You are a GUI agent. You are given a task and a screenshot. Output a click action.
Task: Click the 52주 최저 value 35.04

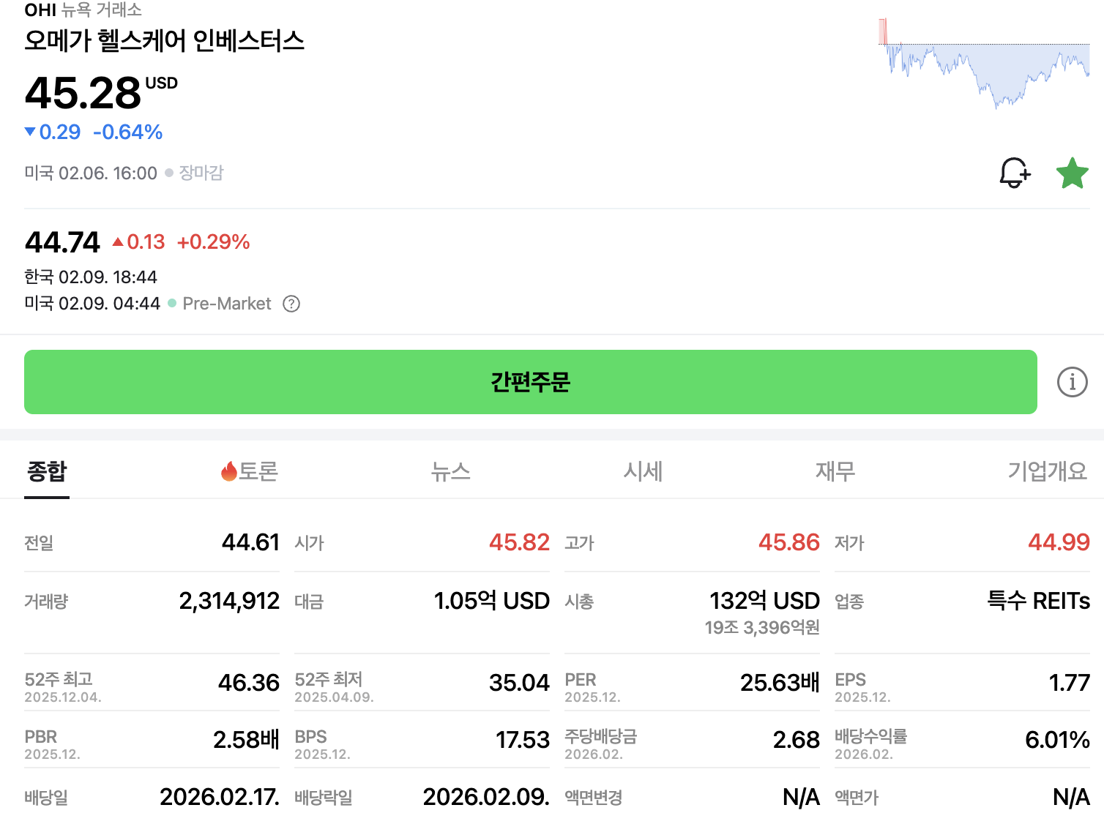click(519, 683)
